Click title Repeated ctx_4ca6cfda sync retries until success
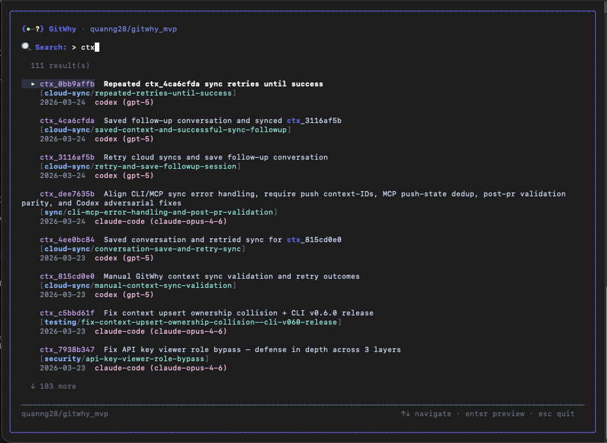The image size is (607, 443). point(213,84)
